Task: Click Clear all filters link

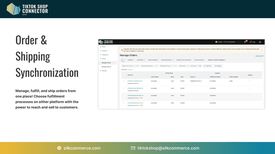Action: click(130, 70)
